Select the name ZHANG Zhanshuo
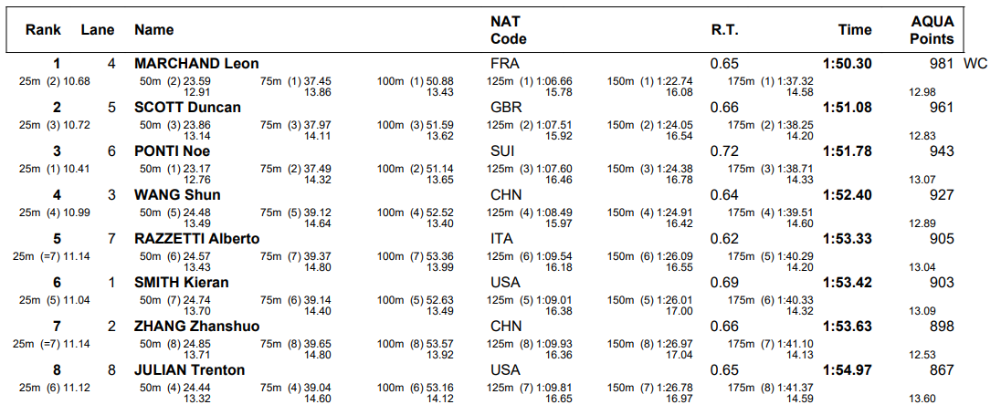The width and height of the screenshot is (1001, 415). pos(196,327)
